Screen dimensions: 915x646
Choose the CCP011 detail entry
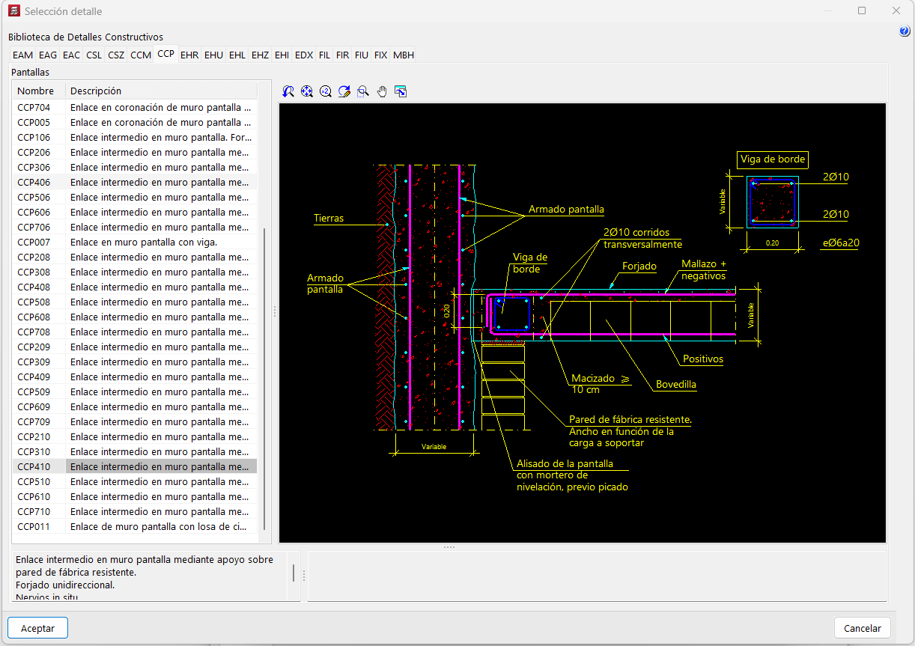point(34,526)
